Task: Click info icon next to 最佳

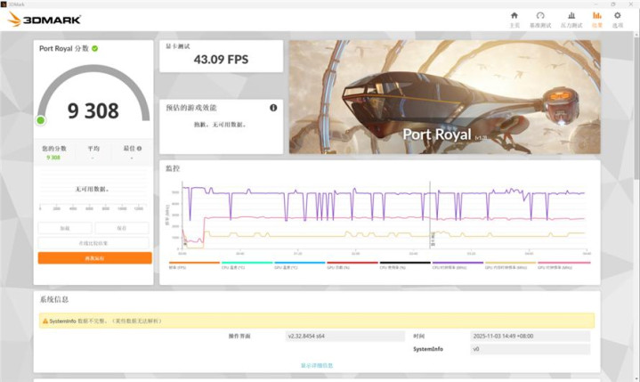Action: pyautogui.click(x=139, y=149)
